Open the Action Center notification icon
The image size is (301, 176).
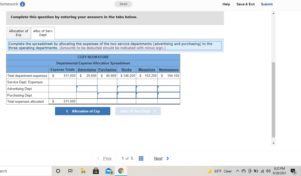point(293,171)
